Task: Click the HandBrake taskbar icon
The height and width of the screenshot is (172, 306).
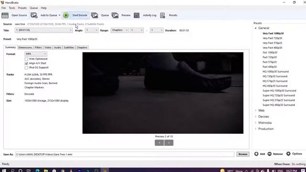Action: pos(105,171)
